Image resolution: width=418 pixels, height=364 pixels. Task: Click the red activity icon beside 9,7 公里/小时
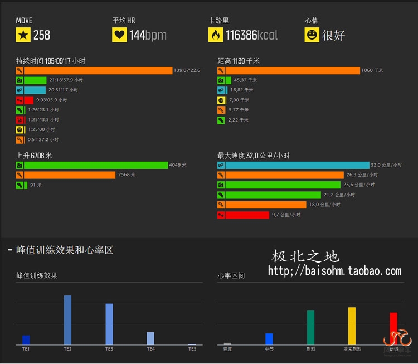click(221, 215)
